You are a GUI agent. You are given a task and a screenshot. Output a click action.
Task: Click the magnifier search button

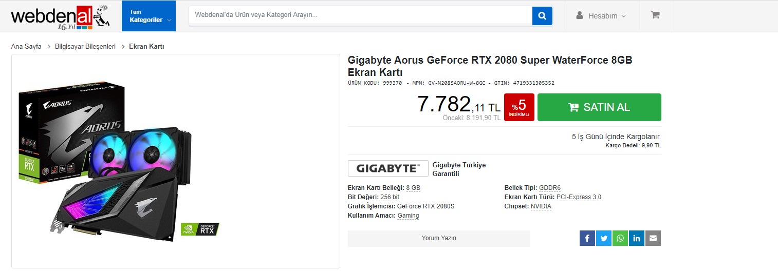[x=542, y=16]
